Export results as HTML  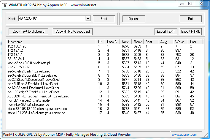click(x=191, y=31)
